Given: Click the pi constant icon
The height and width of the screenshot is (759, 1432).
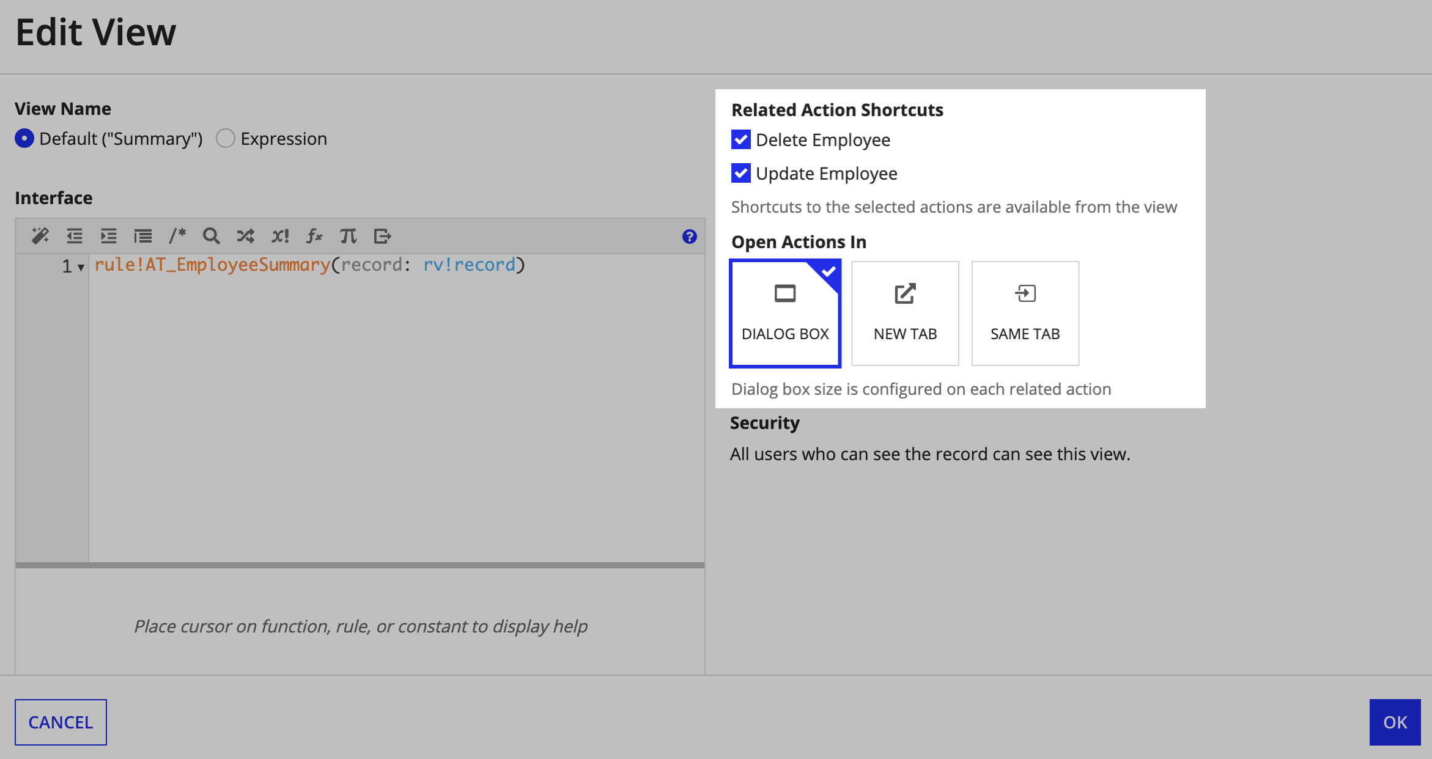Looking at the screenshot, I should click(x=349, y=236).
